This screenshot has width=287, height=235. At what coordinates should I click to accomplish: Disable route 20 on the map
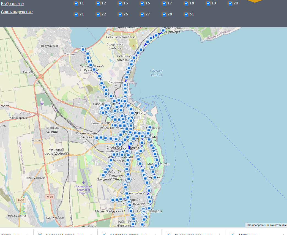tap(230, 3)
